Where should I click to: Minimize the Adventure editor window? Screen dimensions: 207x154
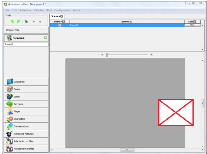(x=188, y=3)
